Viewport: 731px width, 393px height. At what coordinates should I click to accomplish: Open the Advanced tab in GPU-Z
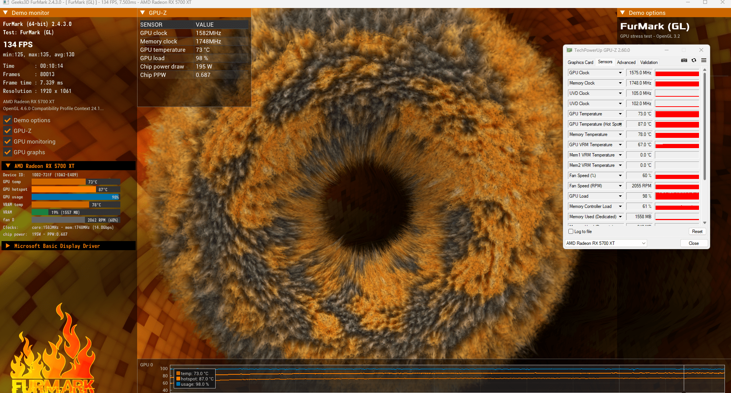pos(626,62)
